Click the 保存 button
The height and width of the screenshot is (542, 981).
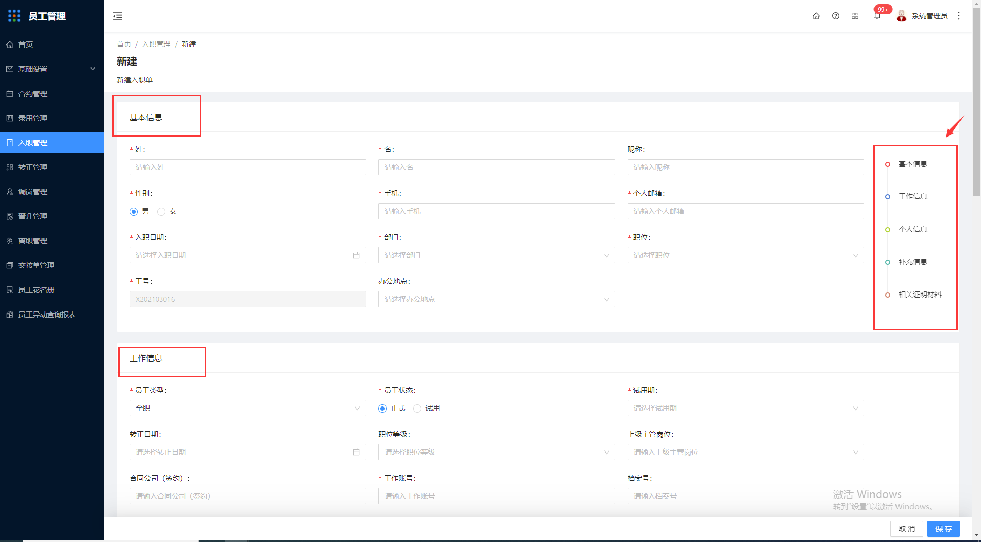(944, 529)
